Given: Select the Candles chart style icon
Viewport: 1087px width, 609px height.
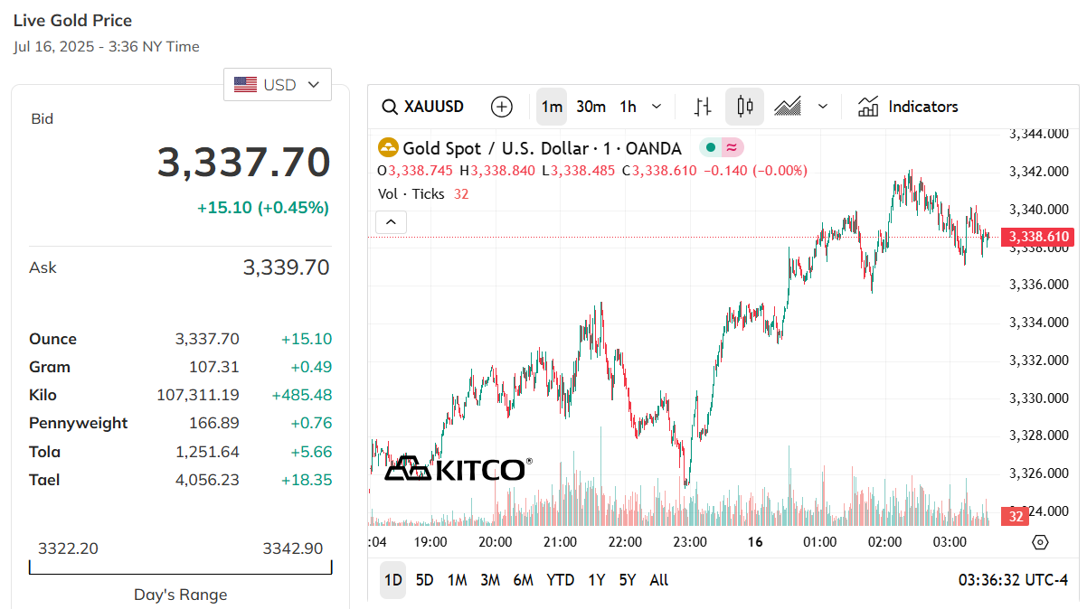Looking at the screenshot, I should (745, 107).
